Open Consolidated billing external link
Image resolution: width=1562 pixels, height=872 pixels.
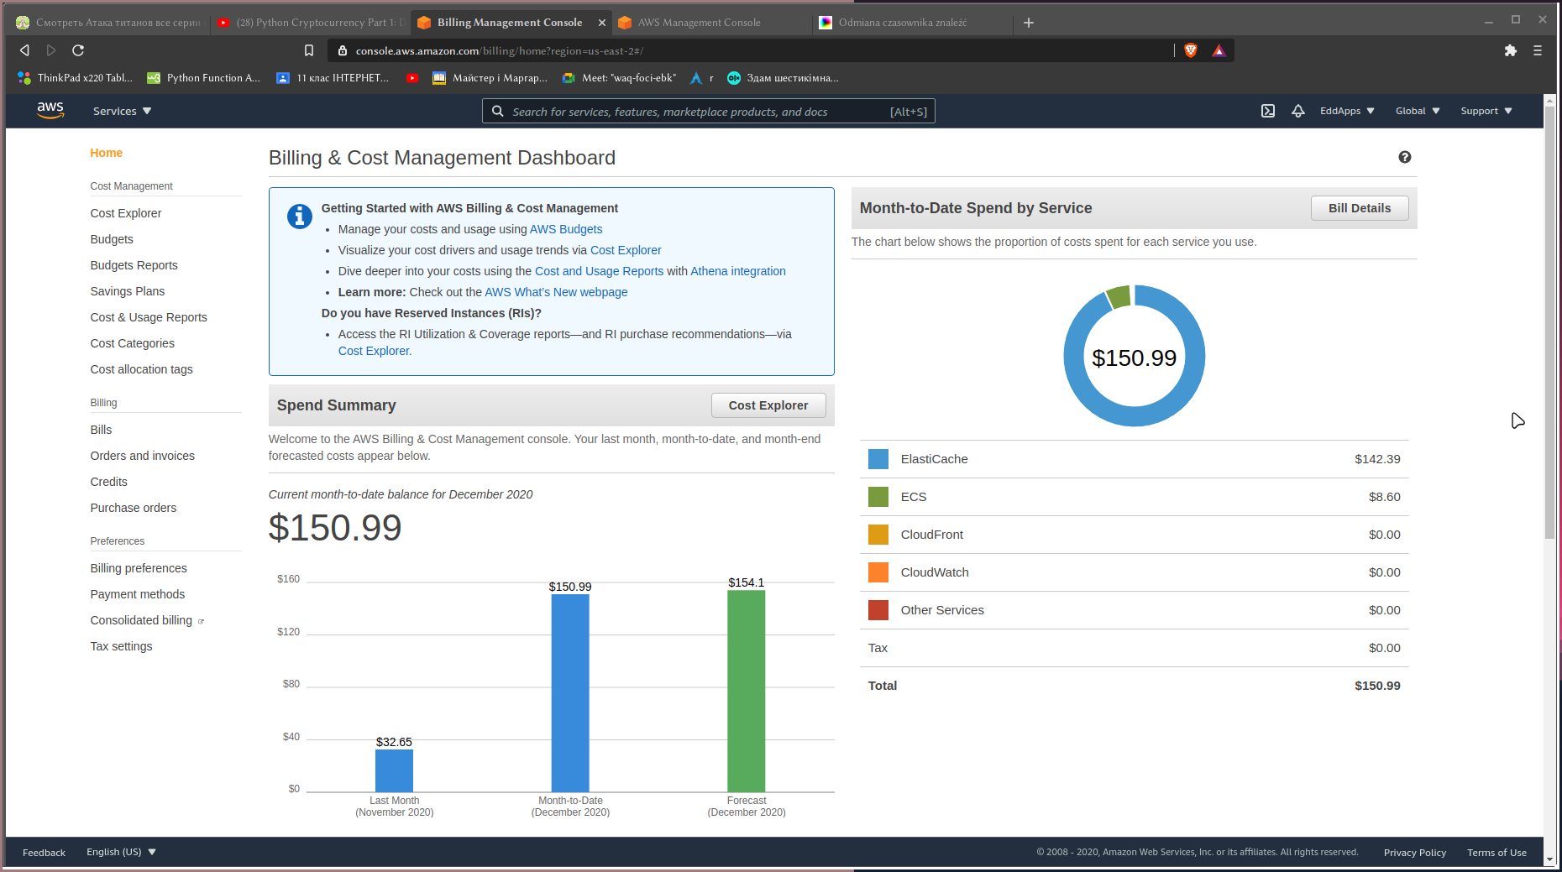(x=147, y=620)
